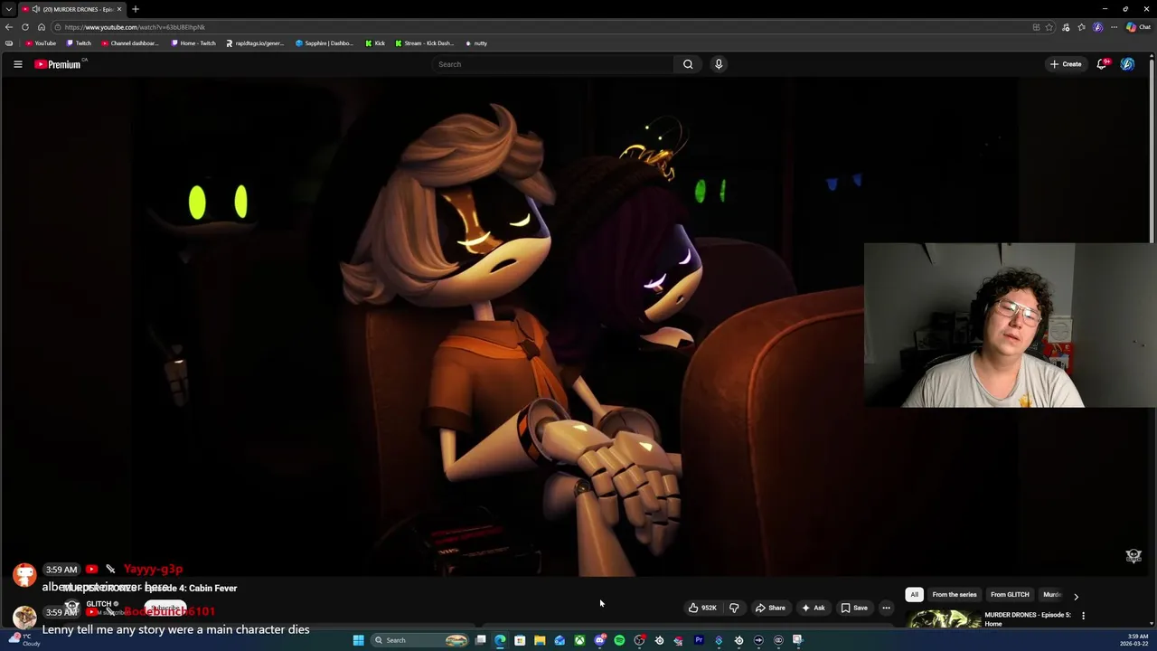This screenshot has height=651, width=1157.
Task: Open the Sapphire Dashboard bookmark
Action: click(325, 43)
